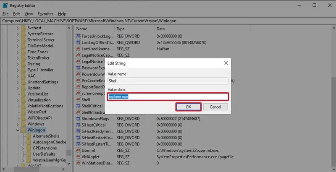
Task: Sort values by Name column header
Action: tap(95, 29)
